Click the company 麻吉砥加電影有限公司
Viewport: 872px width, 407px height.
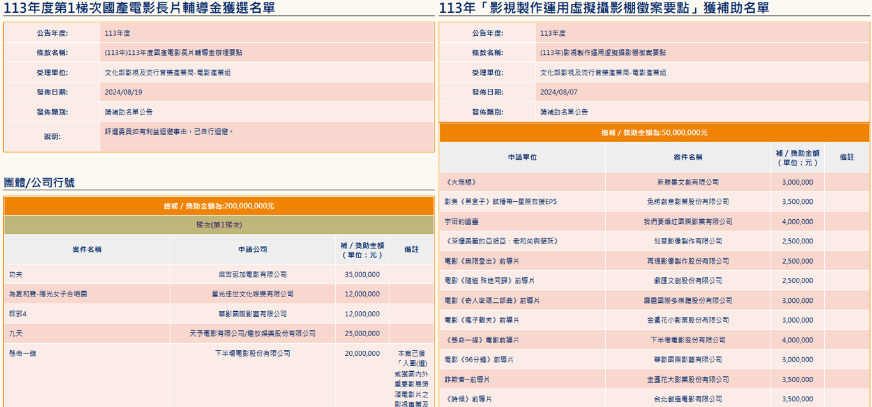[x=253, y=275]
